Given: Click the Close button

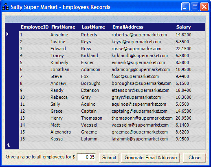Looking at the screenshot, I should (x=194, y=158).
